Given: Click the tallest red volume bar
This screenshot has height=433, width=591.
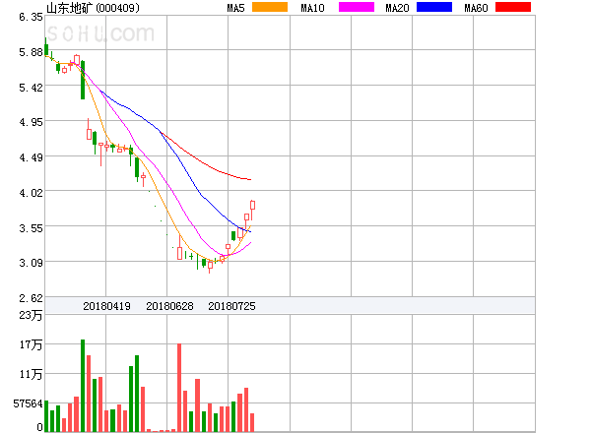Looking at the screenshot, I should [179, 388].
